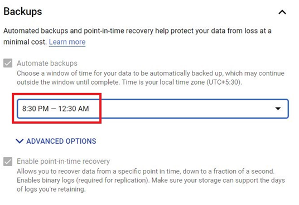Screen dimensions: 299x205
Task: Click the down arrow icon beside ADVANCED OPTIONS
Action: [20, 141]
